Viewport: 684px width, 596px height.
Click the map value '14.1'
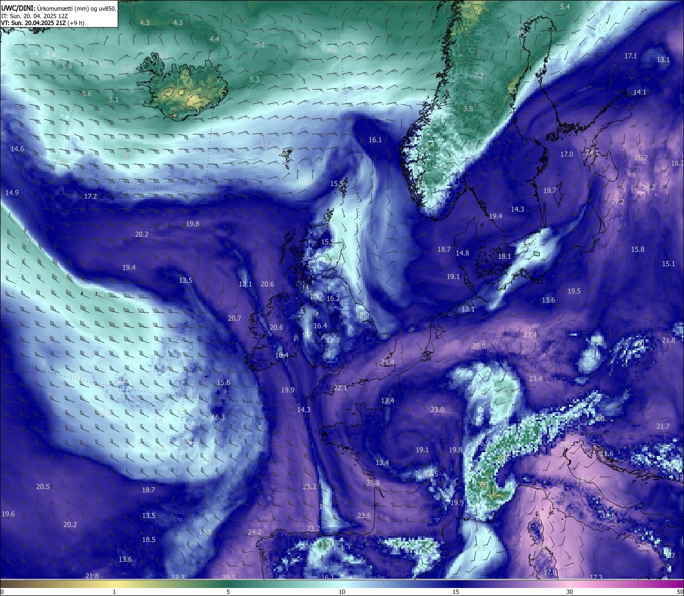pyautogui.click(x=640, y=92)
